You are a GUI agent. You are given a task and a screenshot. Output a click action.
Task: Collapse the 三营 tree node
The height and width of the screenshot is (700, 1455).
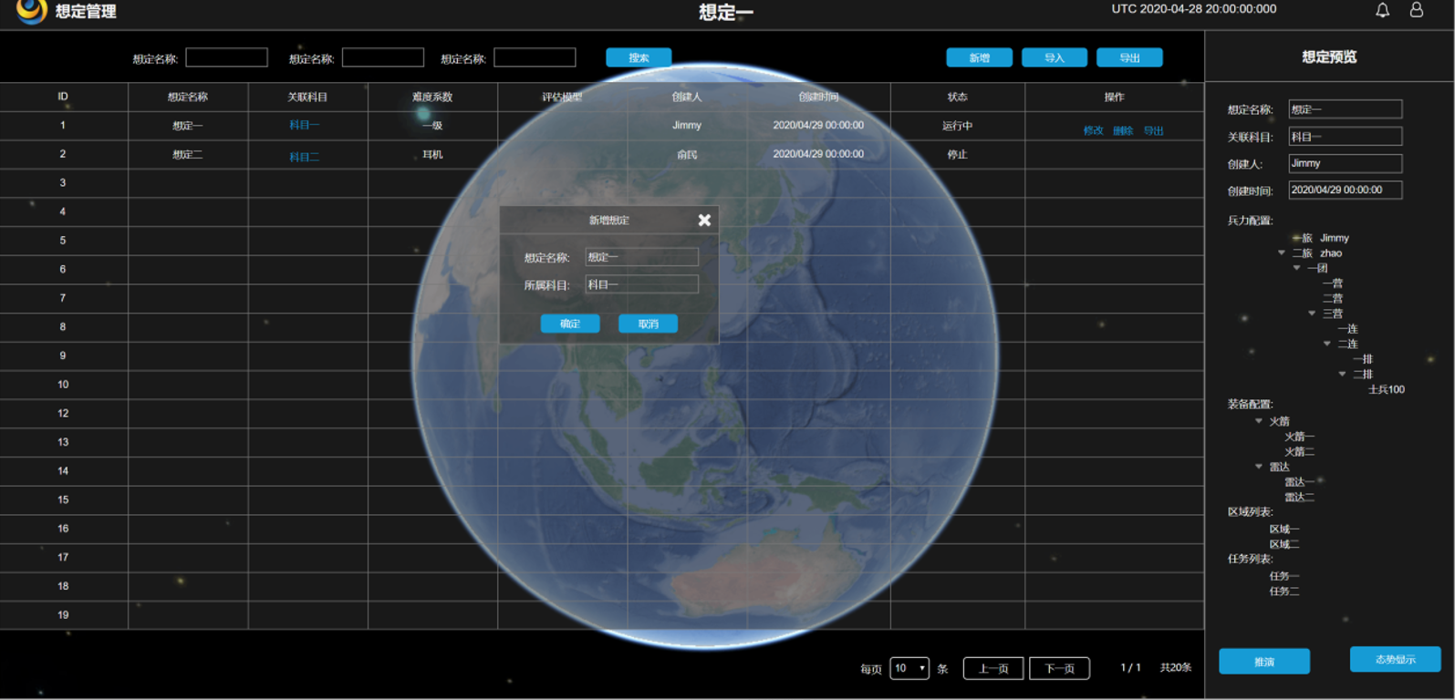[1312, 314]
